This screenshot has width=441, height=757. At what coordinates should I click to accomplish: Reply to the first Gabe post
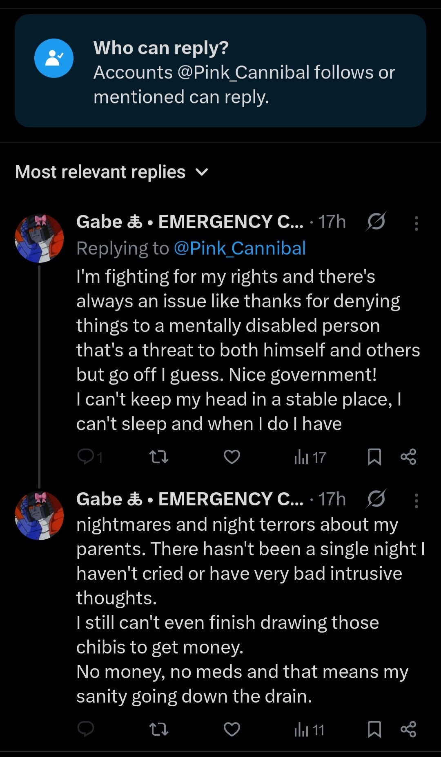(x=86, y=456)
